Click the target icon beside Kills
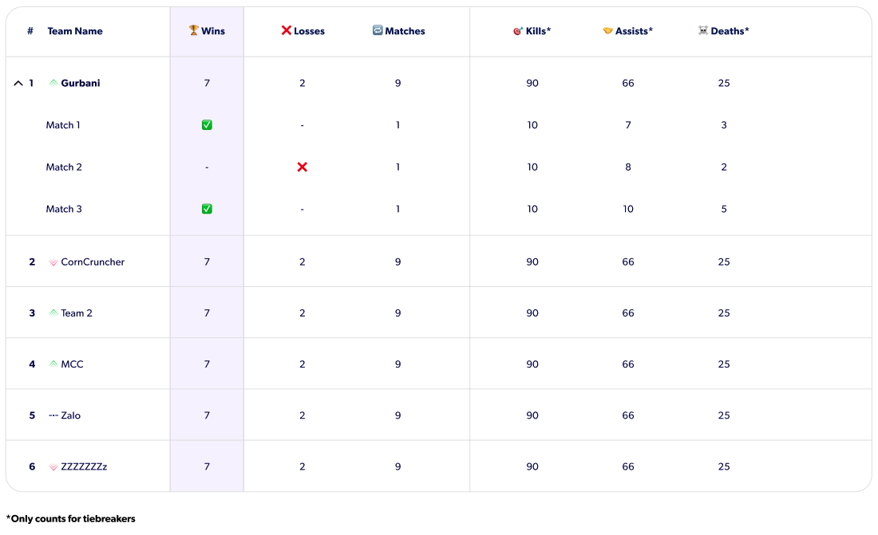Screen dimensions: 878x535 click(x=517, y=31)
